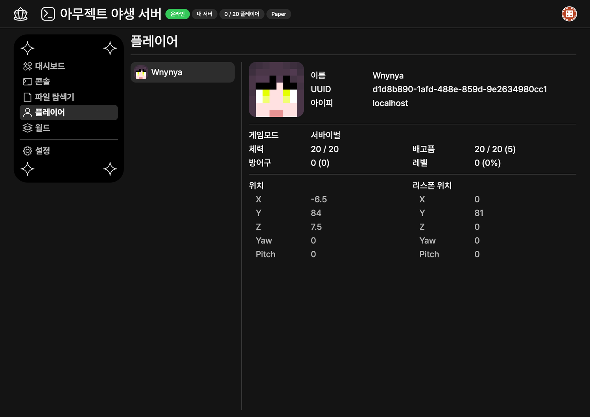The width and height of the screenshot is (590, 417).
Task: Click the 월드 layers icon in sidebar
Action: pos(28,128)
